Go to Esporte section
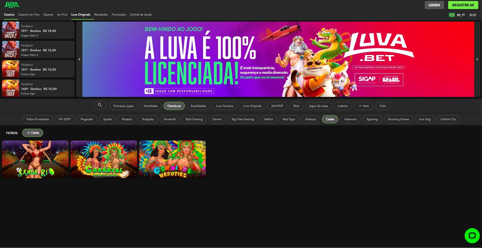This screenshot has width=482, height=248. click(48, 15)
